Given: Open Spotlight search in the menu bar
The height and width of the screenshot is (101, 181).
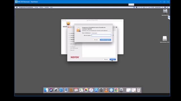Looking at the screenshot, I should (162, 7).
